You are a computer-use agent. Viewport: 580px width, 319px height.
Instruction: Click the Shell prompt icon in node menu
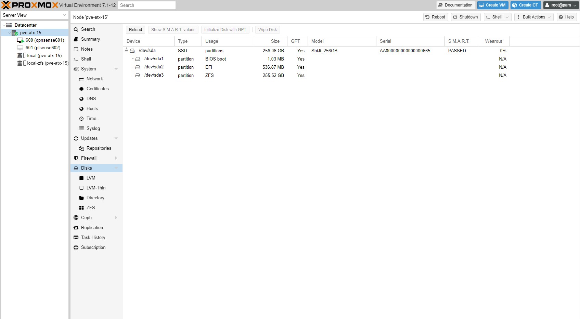click(x=76, y=59)
